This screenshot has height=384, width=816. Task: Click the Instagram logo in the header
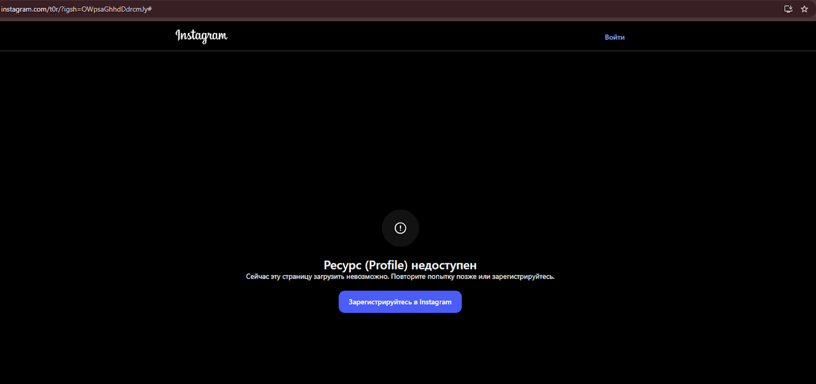click(201, 36)
